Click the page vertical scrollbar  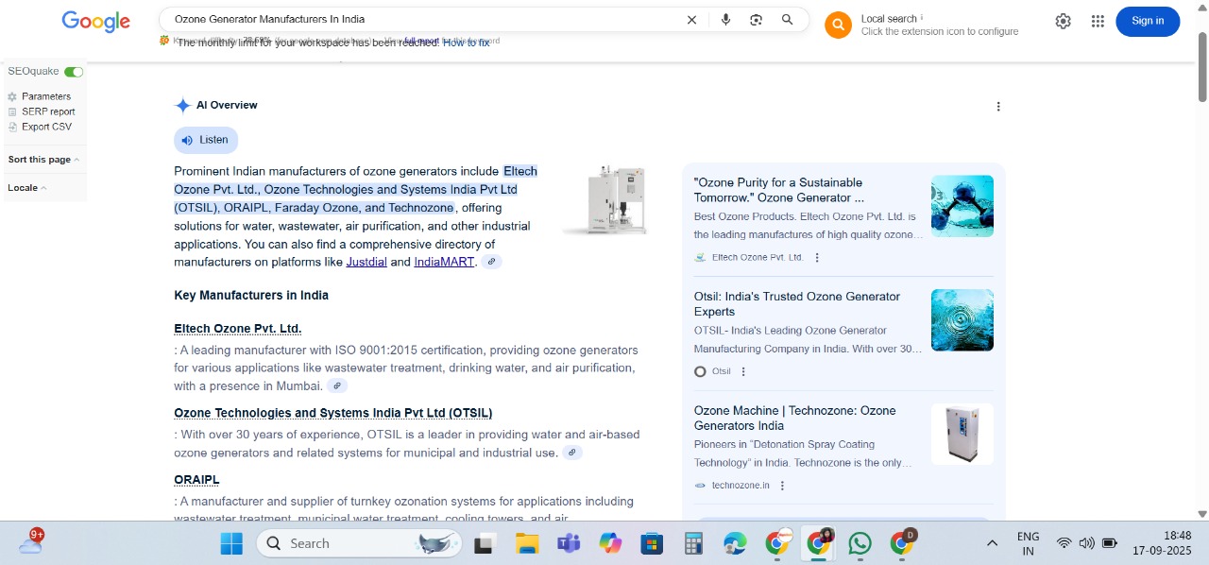coord(1202,283)
